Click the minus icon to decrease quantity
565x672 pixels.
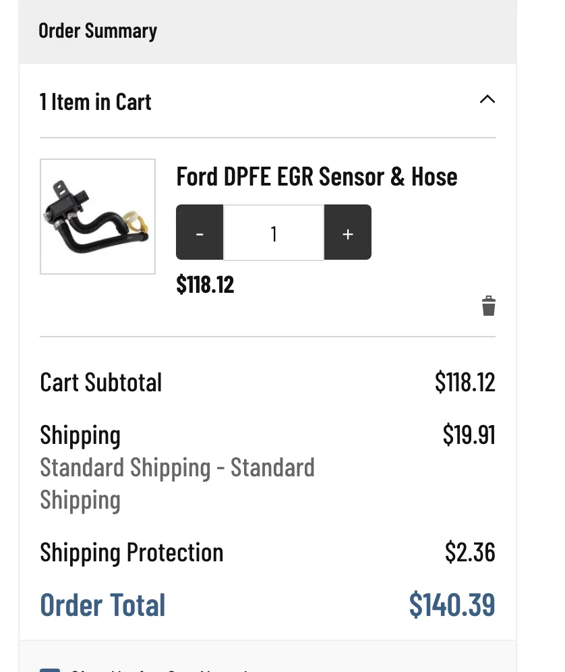(x=200, y=233)
